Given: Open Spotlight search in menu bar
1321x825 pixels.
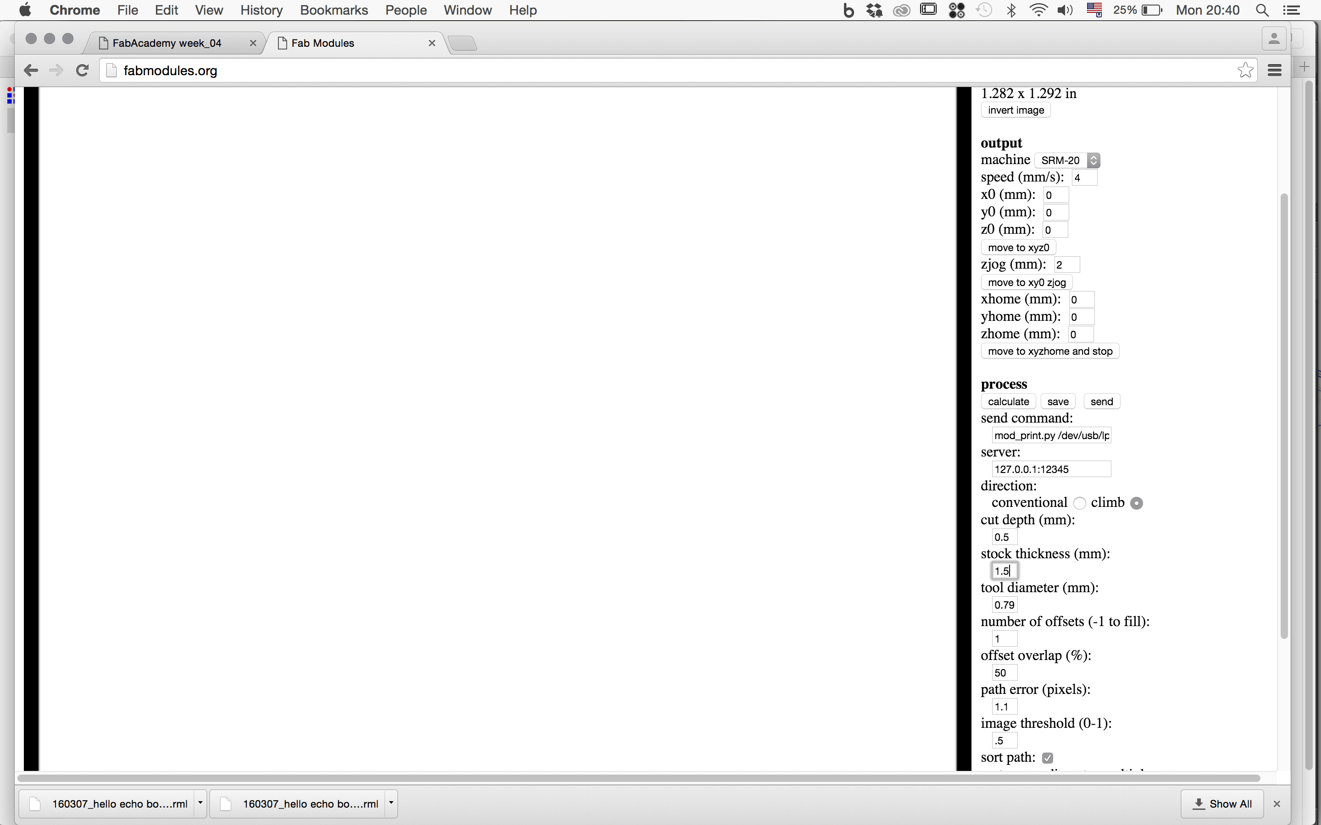Looking at the screenshot, I should (1262, 11).
